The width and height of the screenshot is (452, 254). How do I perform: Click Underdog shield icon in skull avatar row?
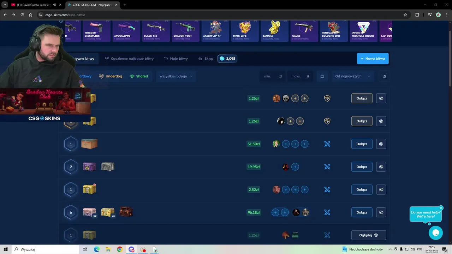click(x=327, y=98)
